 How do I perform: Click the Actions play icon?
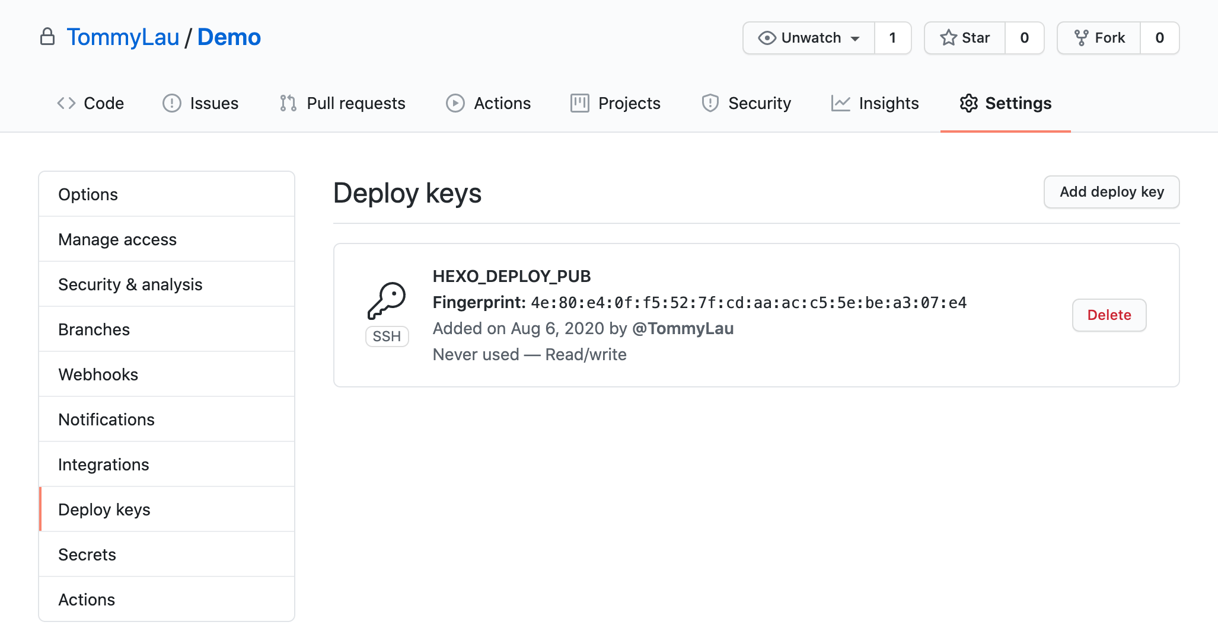pos(455,103)
